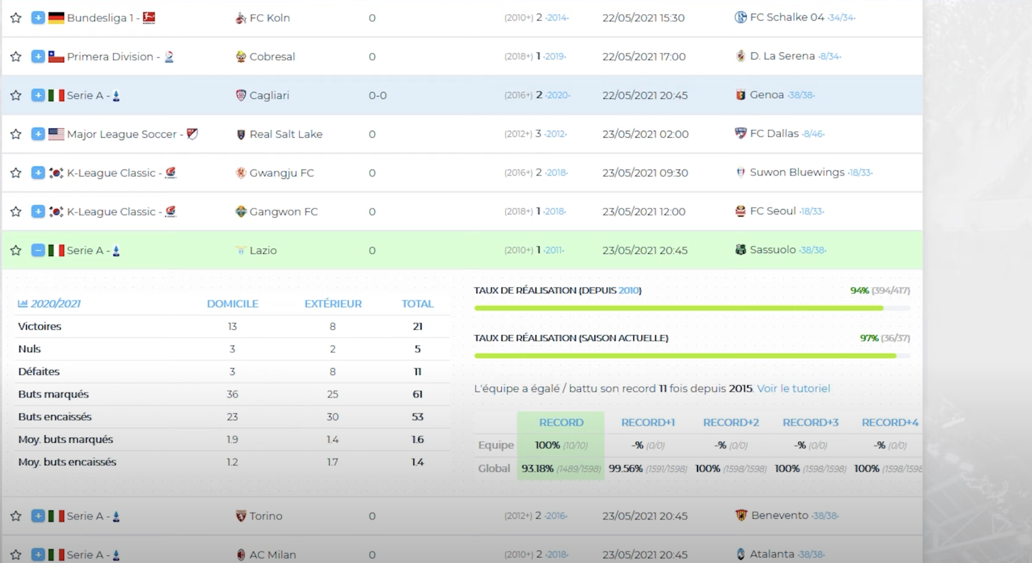
Task: Click the Chile flag icon
Action: (x=56, y=57)
